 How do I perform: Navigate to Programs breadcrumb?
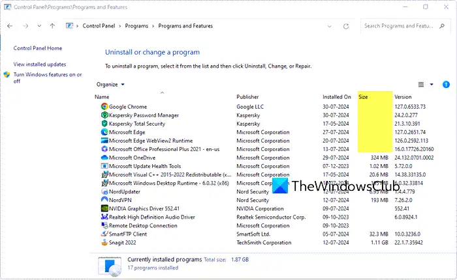tap(136, 26)
